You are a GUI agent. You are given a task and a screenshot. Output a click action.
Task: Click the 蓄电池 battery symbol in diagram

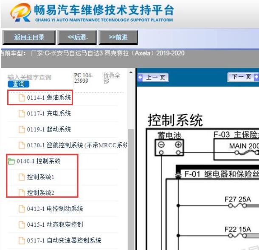click(x=169, y=147)
